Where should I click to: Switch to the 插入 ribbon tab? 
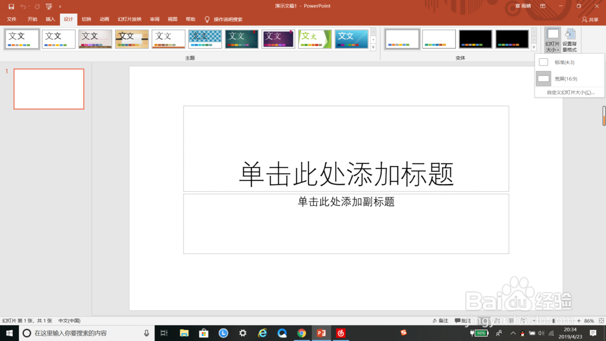(50, 19)
